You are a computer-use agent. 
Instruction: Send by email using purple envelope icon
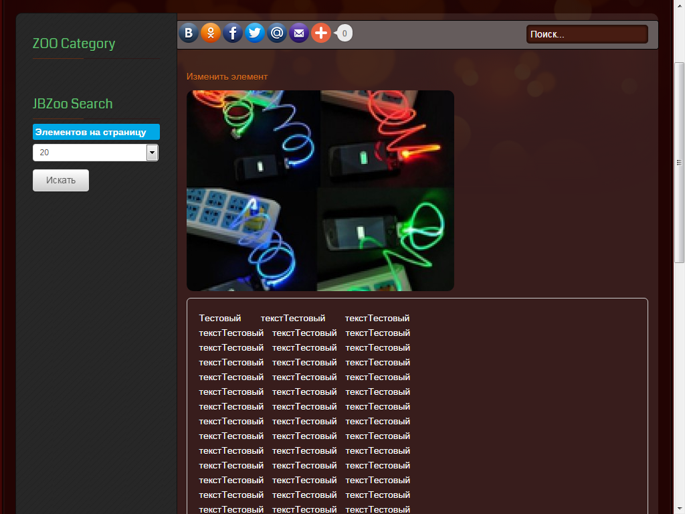coord(299,33)
